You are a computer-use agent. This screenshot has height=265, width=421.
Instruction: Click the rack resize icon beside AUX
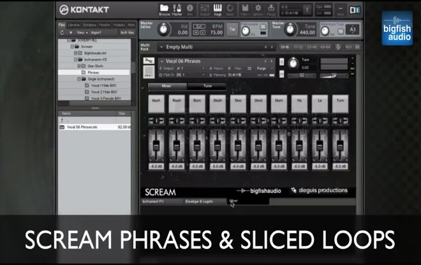pos(357,47)
